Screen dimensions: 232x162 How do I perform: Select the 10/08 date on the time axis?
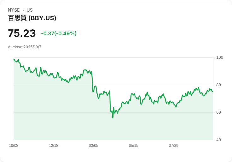[14, 146]
